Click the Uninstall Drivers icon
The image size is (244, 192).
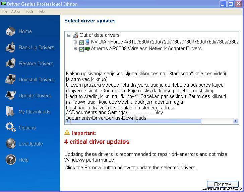pos(10,80)
